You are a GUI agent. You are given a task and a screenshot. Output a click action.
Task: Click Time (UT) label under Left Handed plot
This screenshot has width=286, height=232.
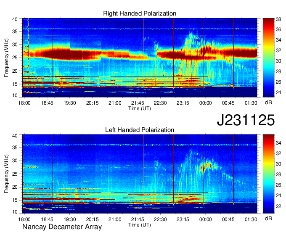140,225
